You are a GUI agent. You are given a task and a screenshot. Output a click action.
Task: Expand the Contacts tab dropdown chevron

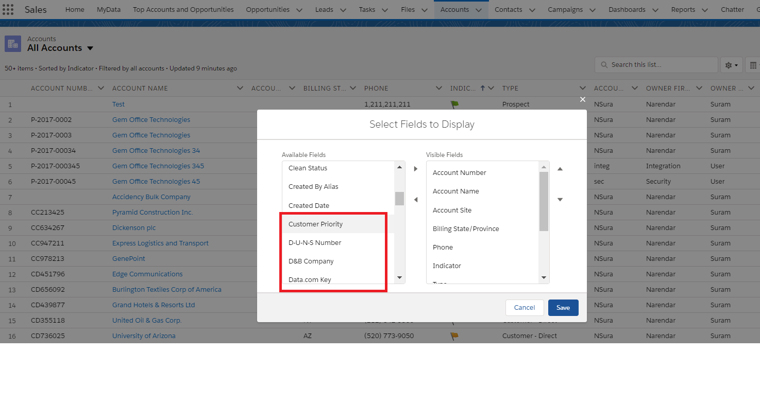pos(532,10)
